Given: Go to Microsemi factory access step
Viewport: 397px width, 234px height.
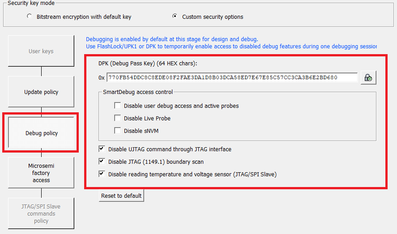Looking at the screenshot, I should pos(41,173).
